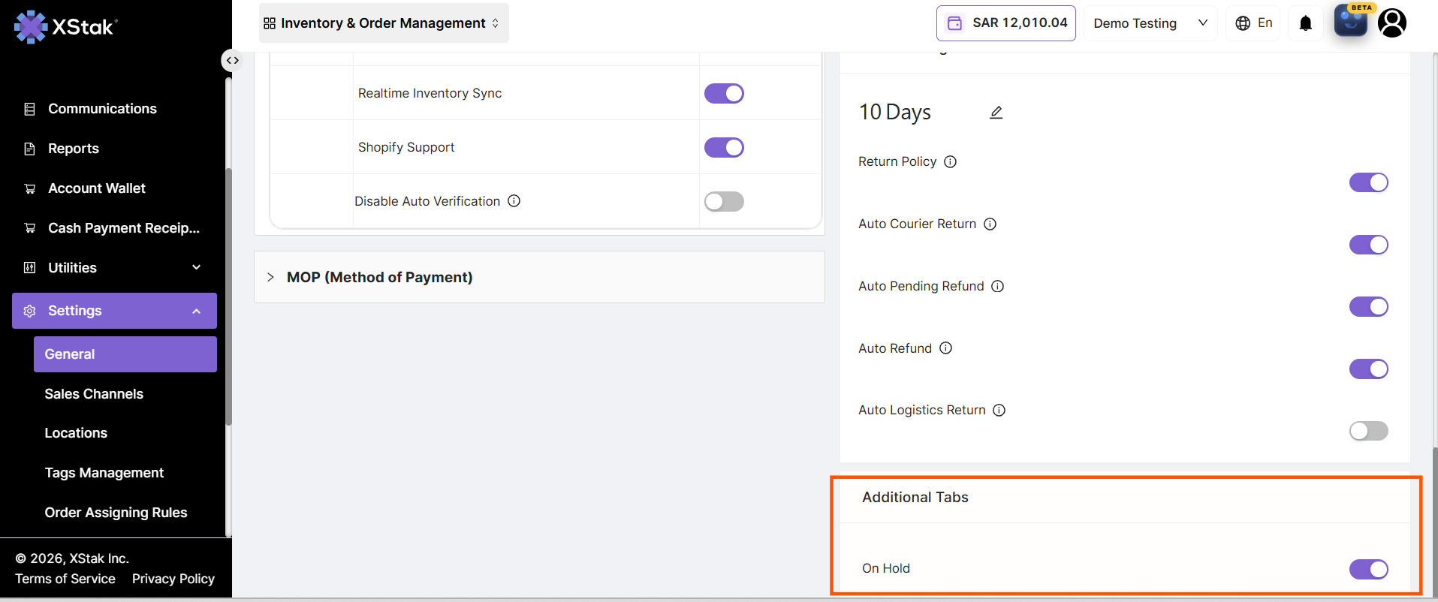Open Tags Management settings
The width and height of the screenshot is (1438, 602).
pos(104,473)
